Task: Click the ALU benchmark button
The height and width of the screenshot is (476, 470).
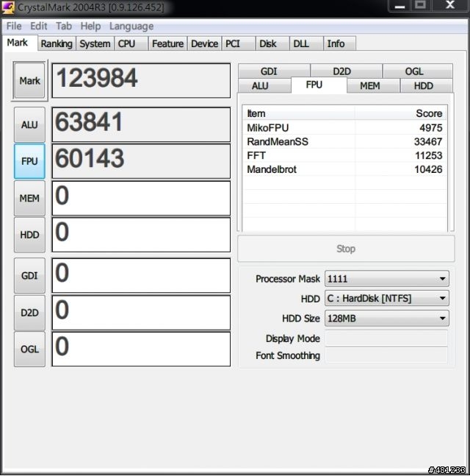Action: 29,124
